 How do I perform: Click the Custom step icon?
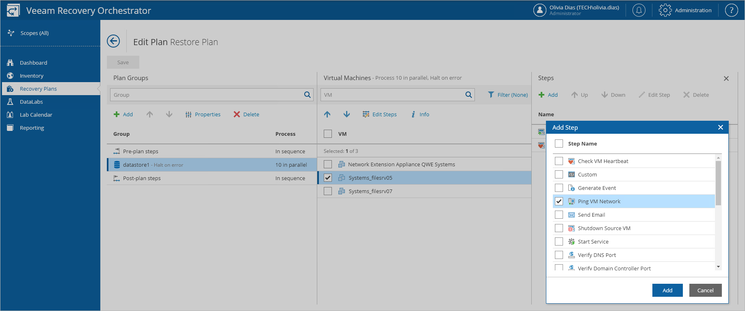tap(572, 174)
